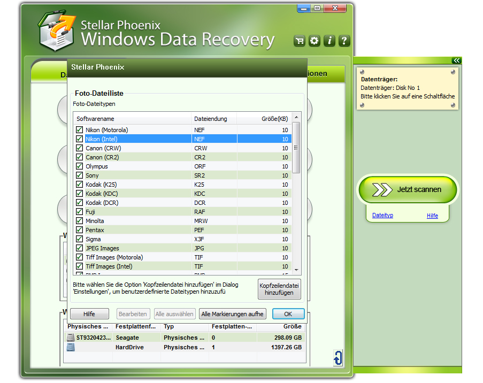Click 'ORF' extension cell
Screen dimensions: 483x383
point(200,166)
